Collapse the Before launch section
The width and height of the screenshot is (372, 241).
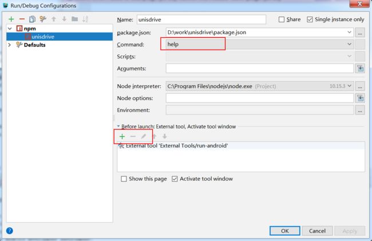click(118, 126)
